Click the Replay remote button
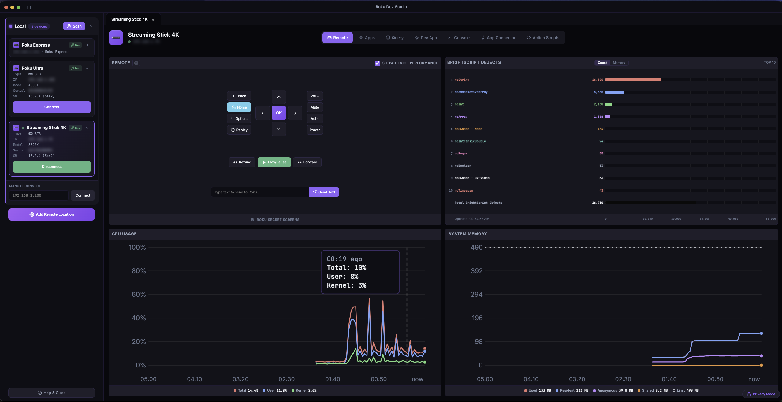Screen dimensions: 782x402 coord(239,130)
